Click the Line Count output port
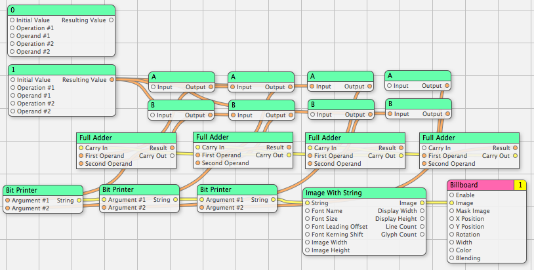 point(422,227)
